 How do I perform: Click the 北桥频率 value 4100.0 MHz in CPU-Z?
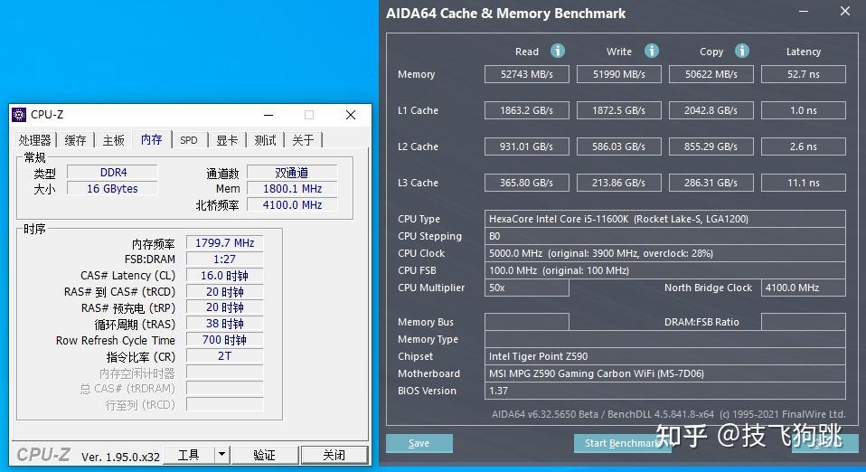[292, 204]
